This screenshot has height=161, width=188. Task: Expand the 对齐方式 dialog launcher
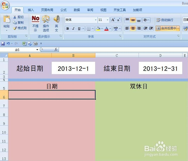point(178,36)
